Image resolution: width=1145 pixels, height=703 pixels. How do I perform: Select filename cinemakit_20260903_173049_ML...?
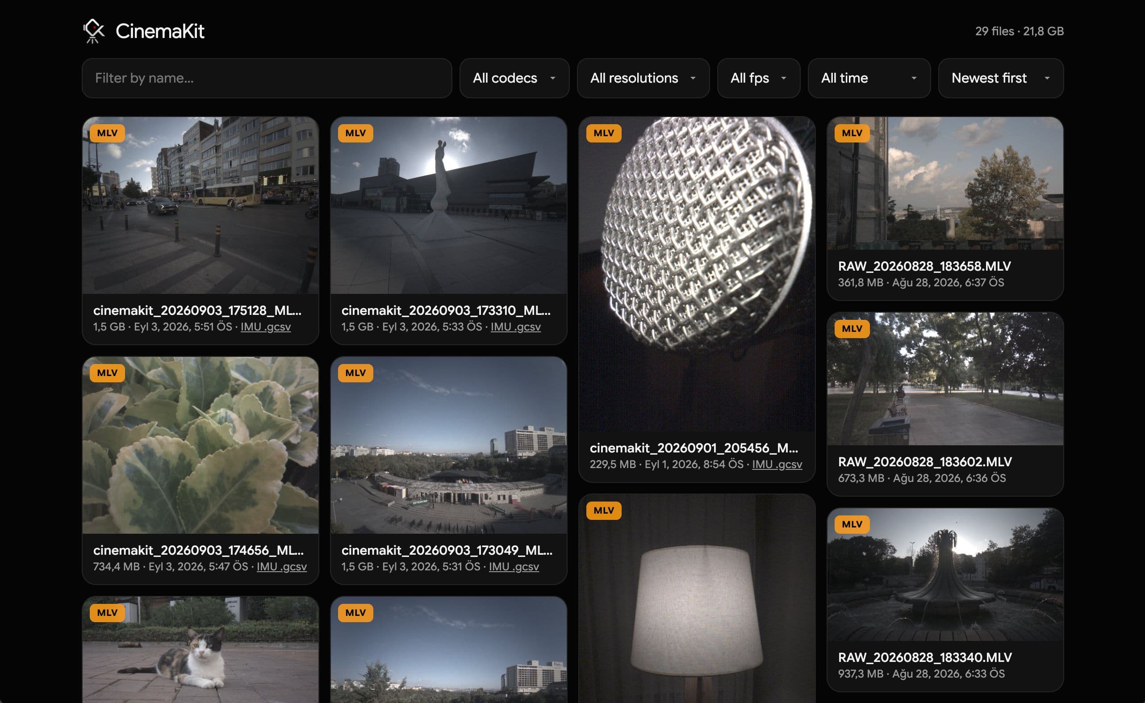(447, 551)
